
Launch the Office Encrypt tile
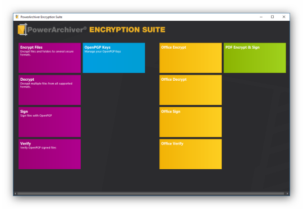pyautogui.click(x=191, y=58)
